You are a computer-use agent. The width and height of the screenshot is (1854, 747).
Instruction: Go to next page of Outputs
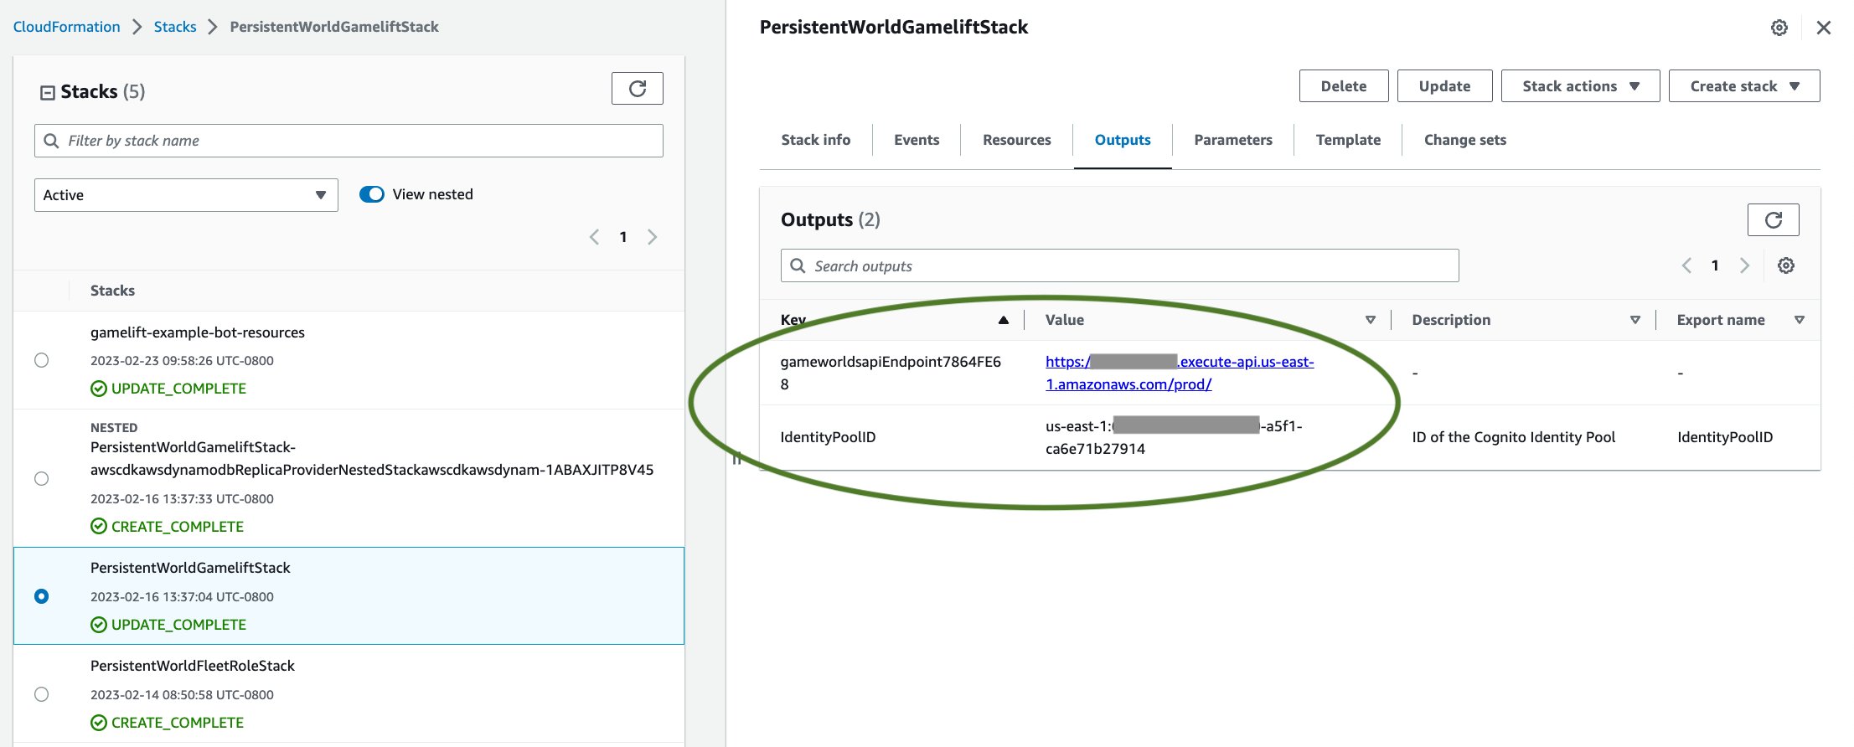pyautogui.click(x=1744, y=265)
